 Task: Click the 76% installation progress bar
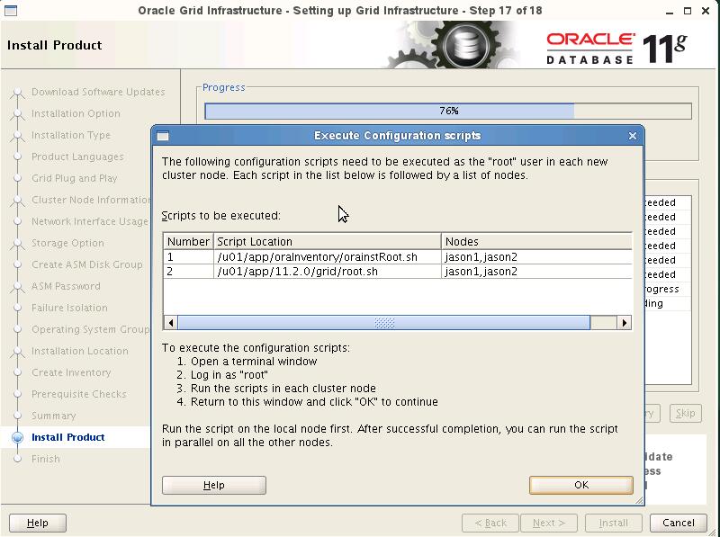(448, 111)
